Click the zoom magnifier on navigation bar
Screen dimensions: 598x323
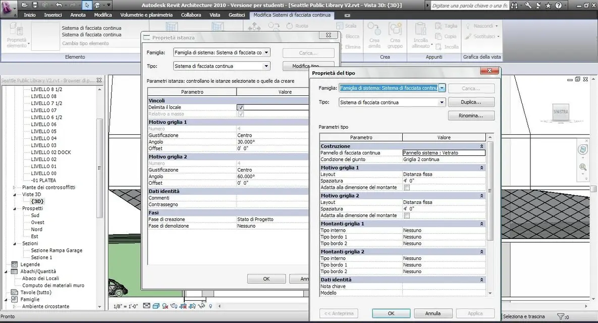pyautogui.click(x=582, y=167)
